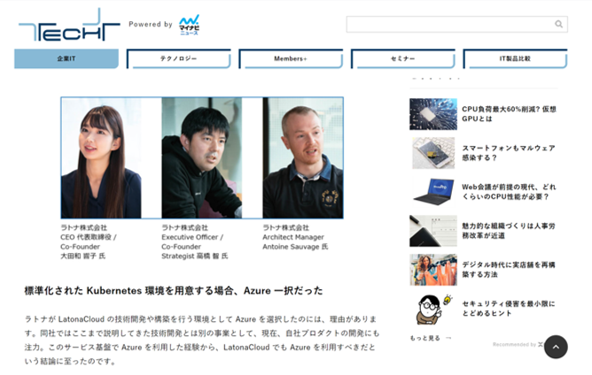Viewport: 592px width, 375px height.
Task: Click the three-person interview photo
Action: tap(202, 157)
